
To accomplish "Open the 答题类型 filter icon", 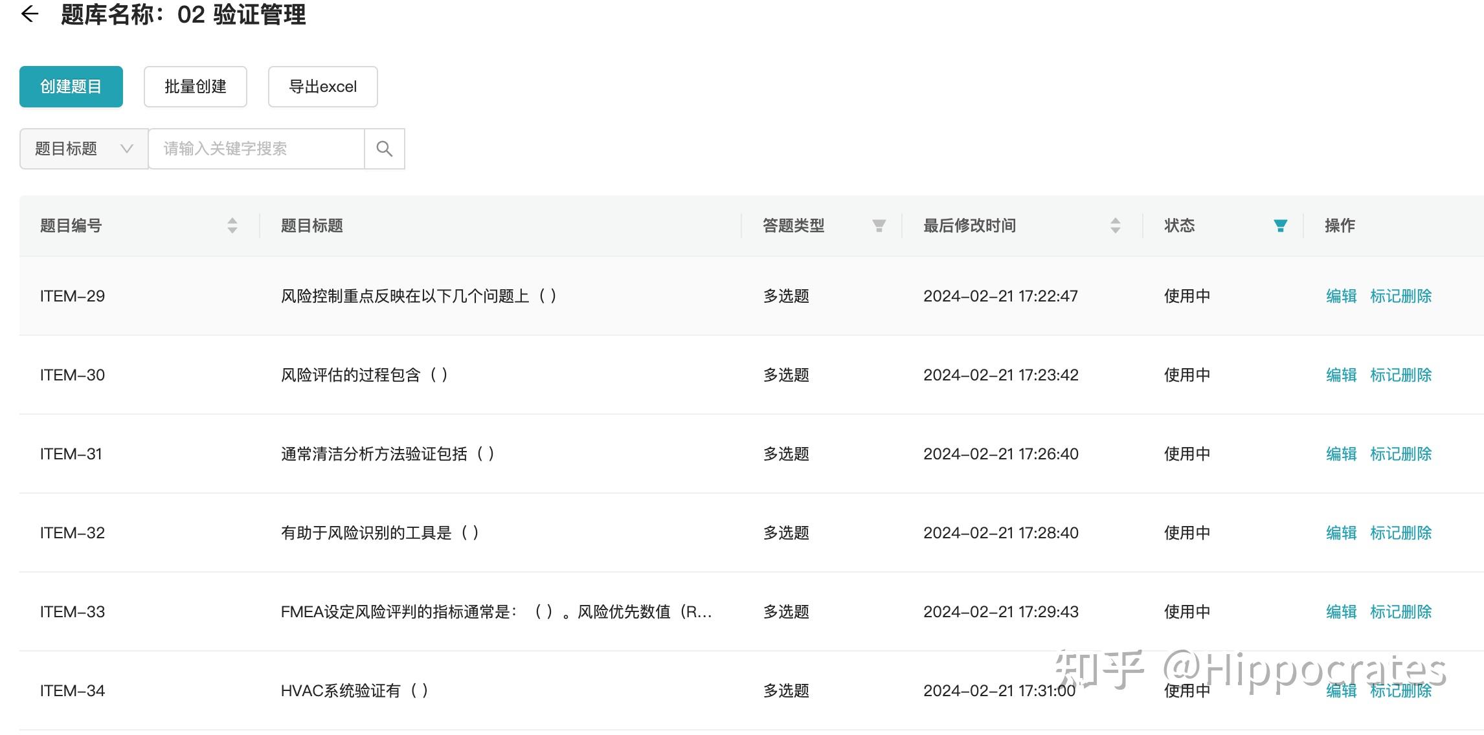I will 879,225.
